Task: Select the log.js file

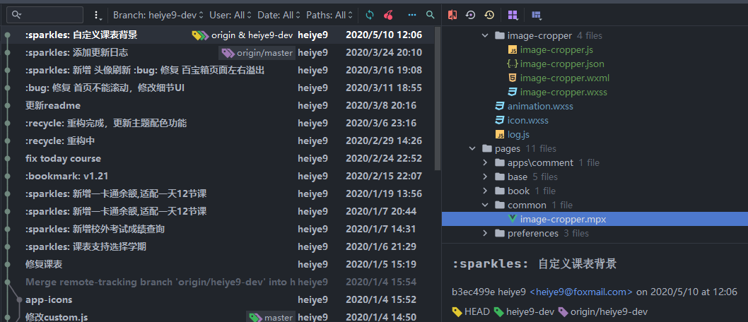Action: 518,134
